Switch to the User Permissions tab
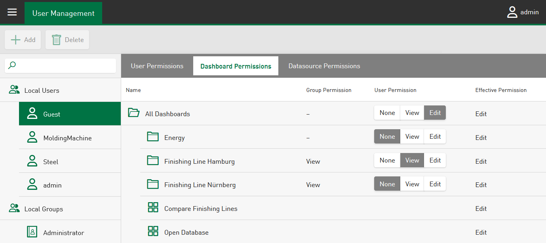 (x=157, y=66)
